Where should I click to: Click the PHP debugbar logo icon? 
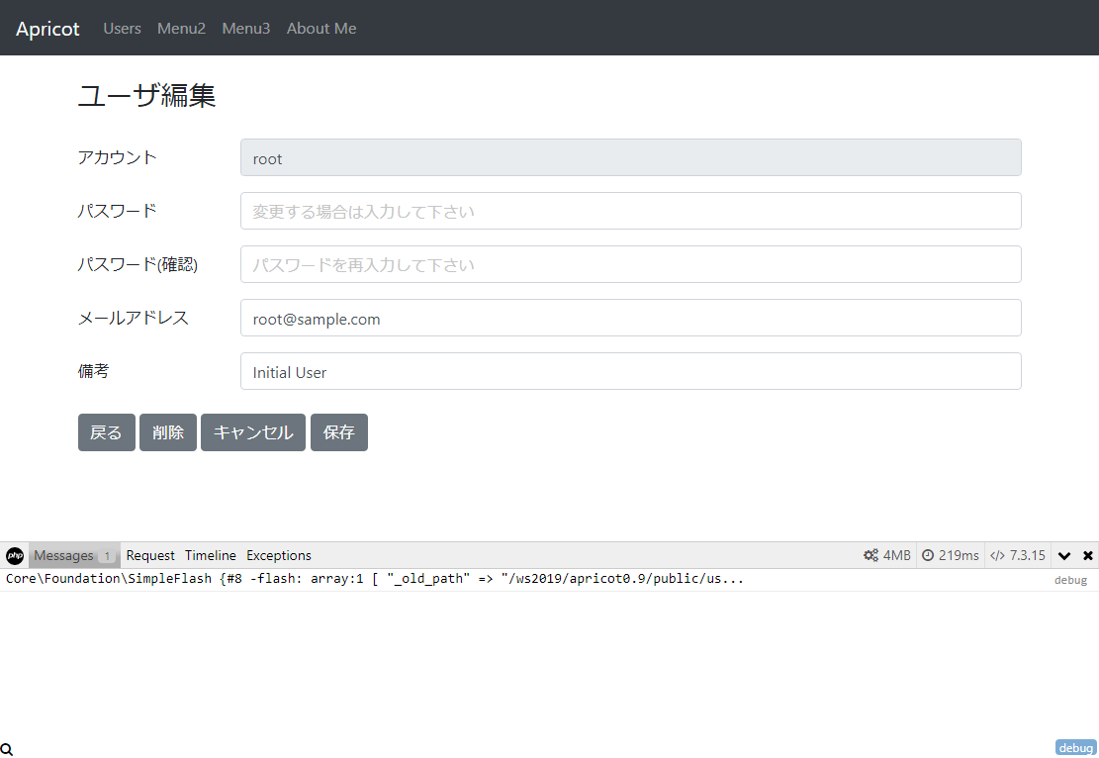pyautogui.click(x=15, y=555)
